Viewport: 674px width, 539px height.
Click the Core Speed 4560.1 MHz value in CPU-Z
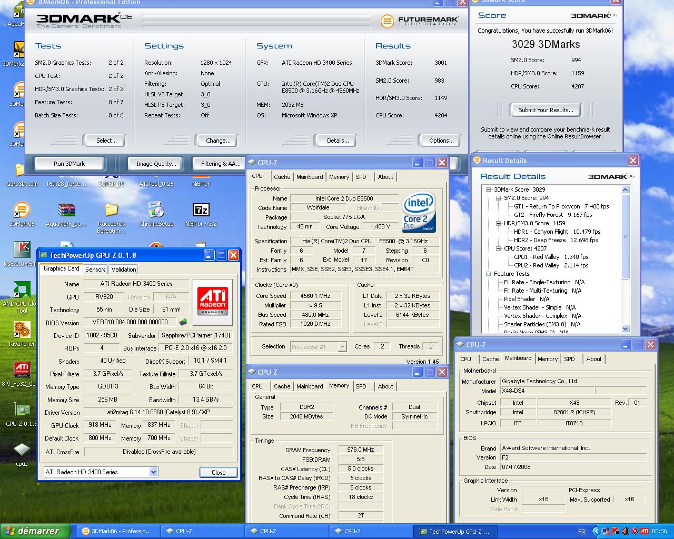tap(316, 296)
